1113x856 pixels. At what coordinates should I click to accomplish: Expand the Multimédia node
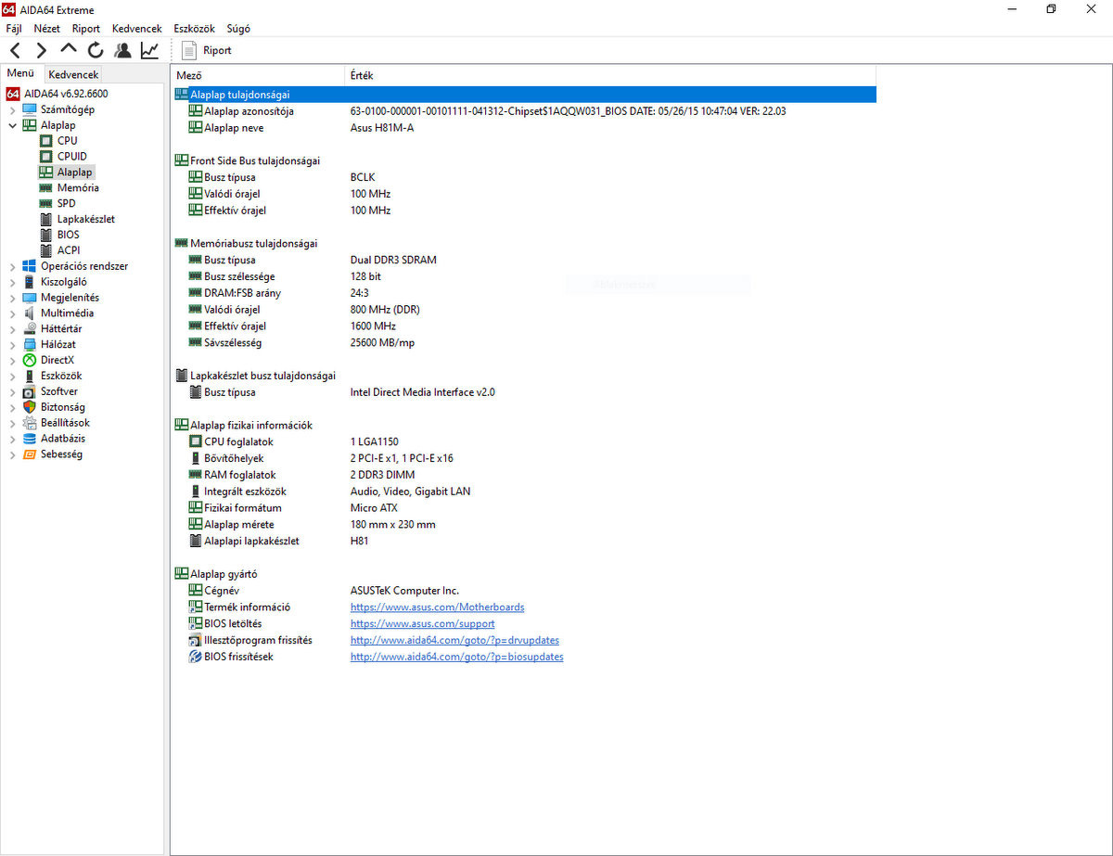coord(12,313)
